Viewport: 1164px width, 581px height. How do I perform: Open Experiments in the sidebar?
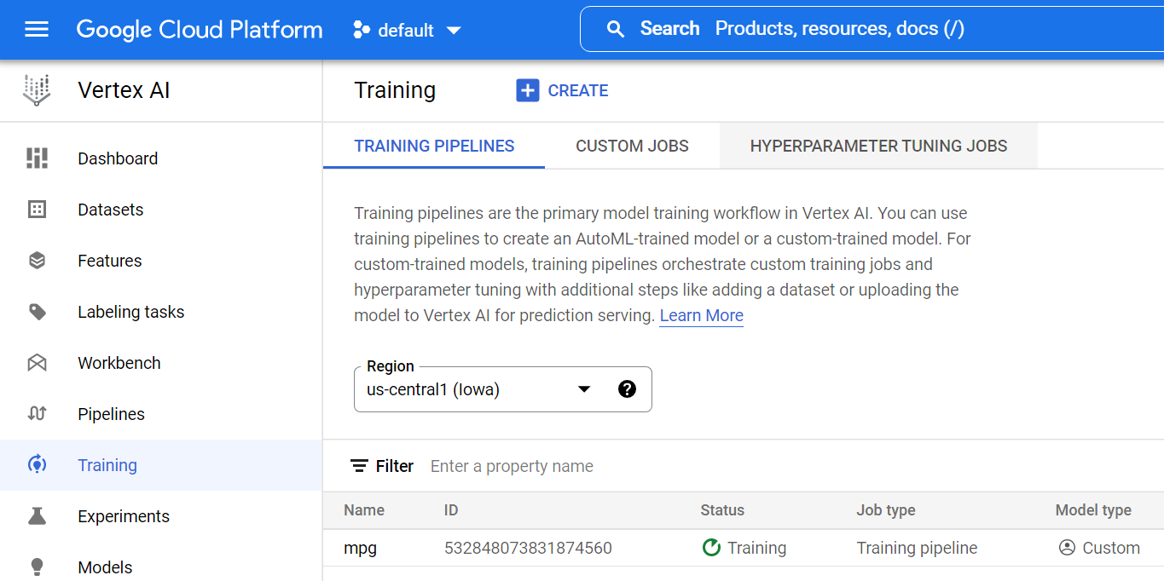pos(161,516)
